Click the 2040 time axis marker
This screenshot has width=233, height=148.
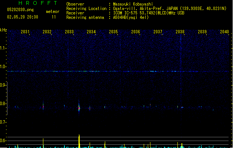[x=224, y=32]
